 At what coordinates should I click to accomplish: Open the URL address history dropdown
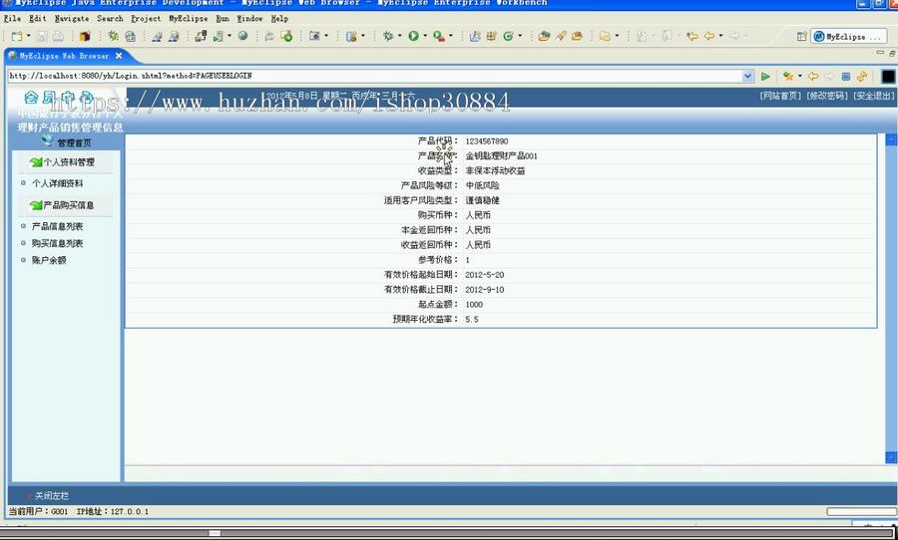coord(747,76)
